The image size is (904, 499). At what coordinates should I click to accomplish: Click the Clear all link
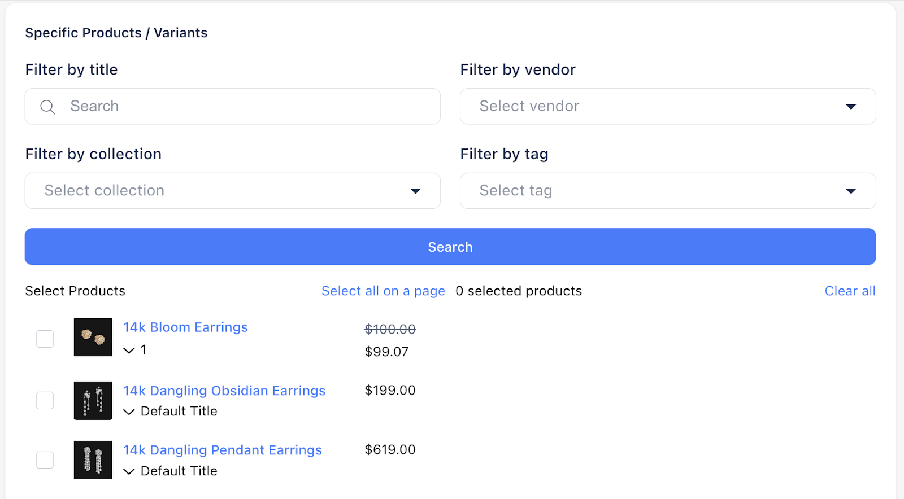850,291
